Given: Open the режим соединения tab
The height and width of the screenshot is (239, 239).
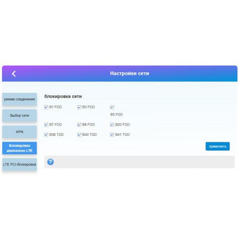Looking at the screenshot, I should tap(20, 99).
